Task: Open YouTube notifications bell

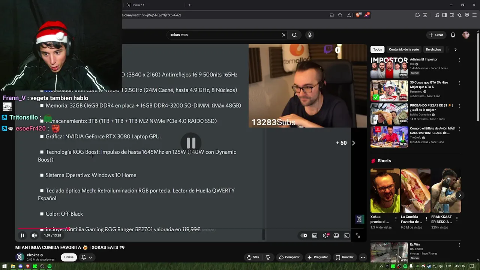Action: (453, 35)
